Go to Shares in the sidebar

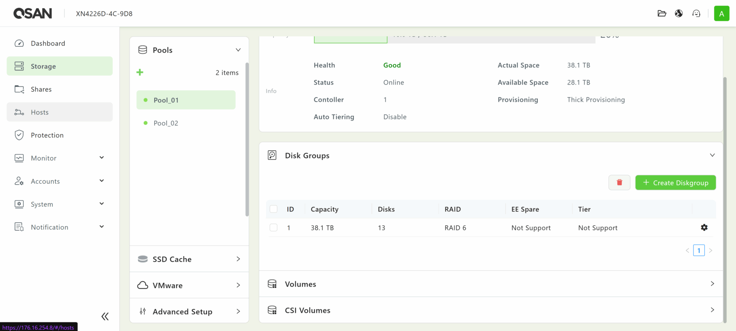point(41,89)
